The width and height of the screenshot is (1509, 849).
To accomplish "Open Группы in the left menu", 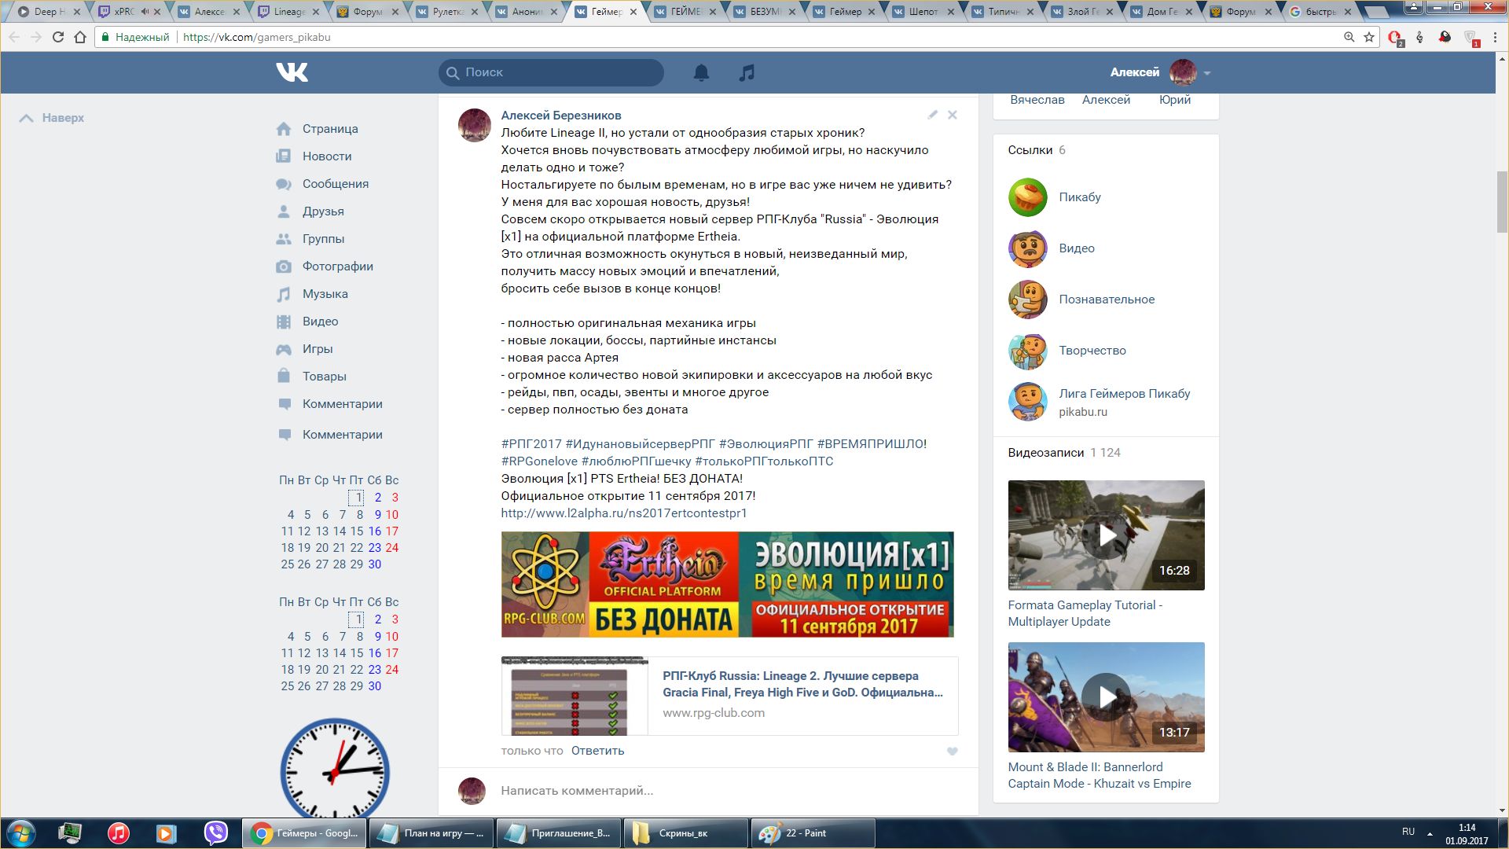I will [x=323, y=239].
